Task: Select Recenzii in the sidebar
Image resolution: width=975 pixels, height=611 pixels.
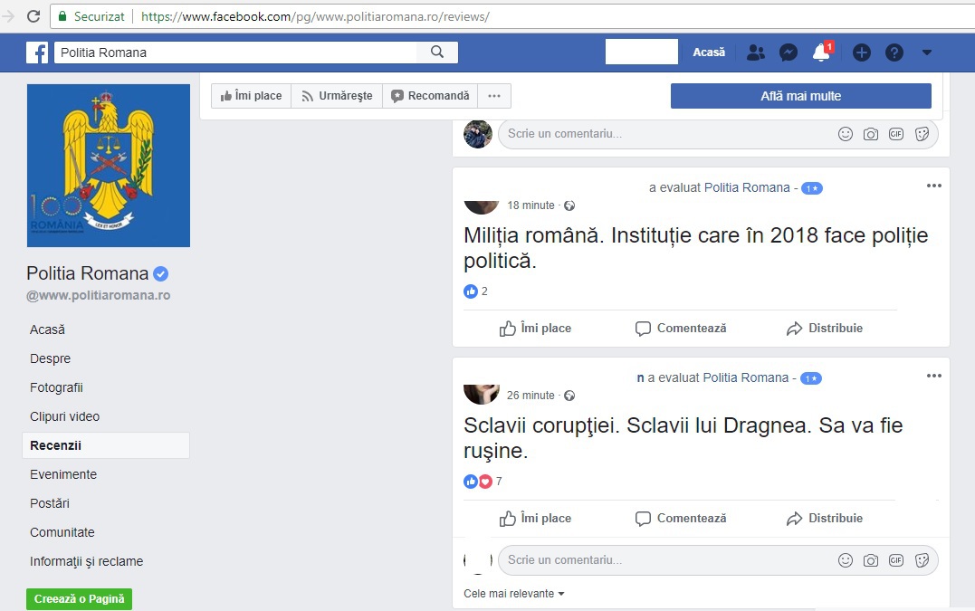Action: coord(106,445)
